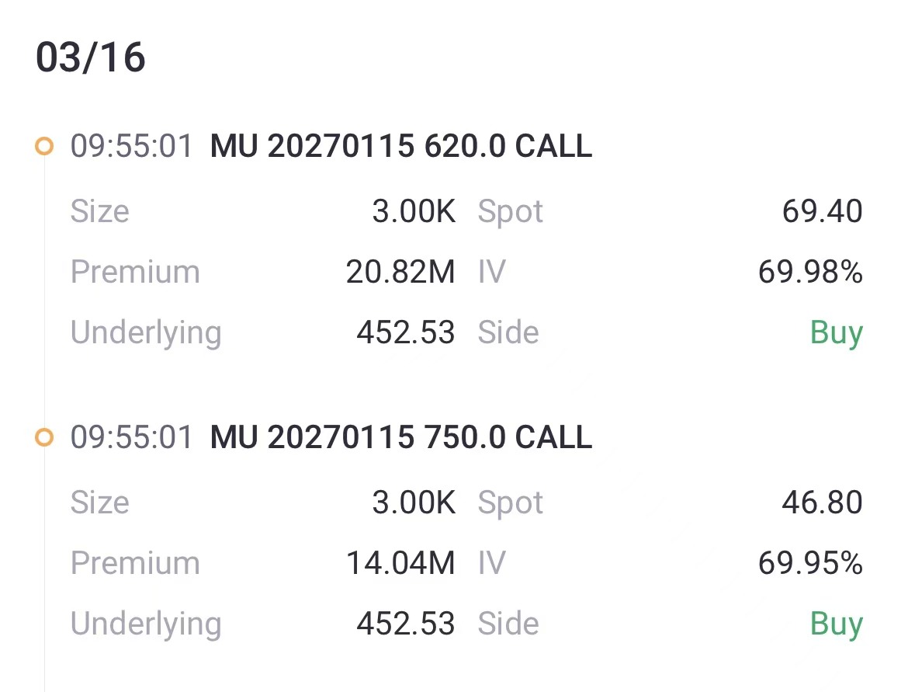This screenshot has width=908, height=692.
Task: Click the 69.95% IV value
Action: 810,563
